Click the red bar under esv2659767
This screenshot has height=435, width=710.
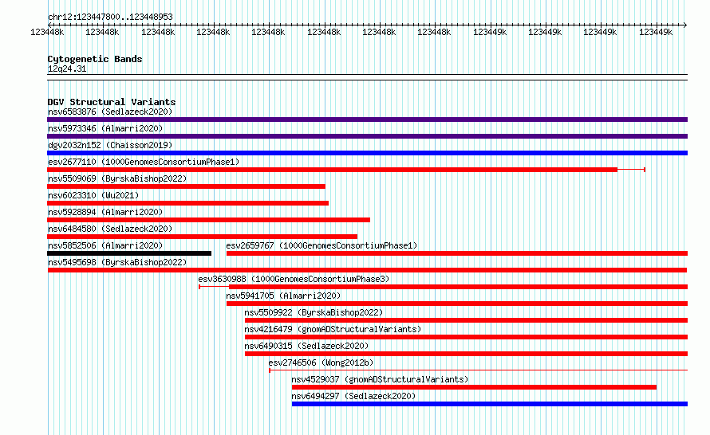tap(457, 253)
